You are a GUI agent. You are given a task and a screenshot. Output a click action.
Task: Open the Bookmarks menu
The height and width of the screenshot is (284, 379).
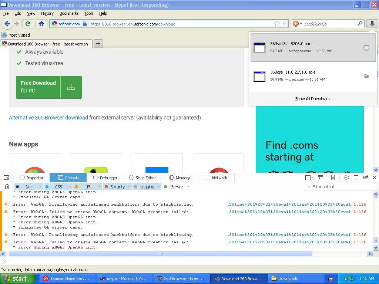69,13
